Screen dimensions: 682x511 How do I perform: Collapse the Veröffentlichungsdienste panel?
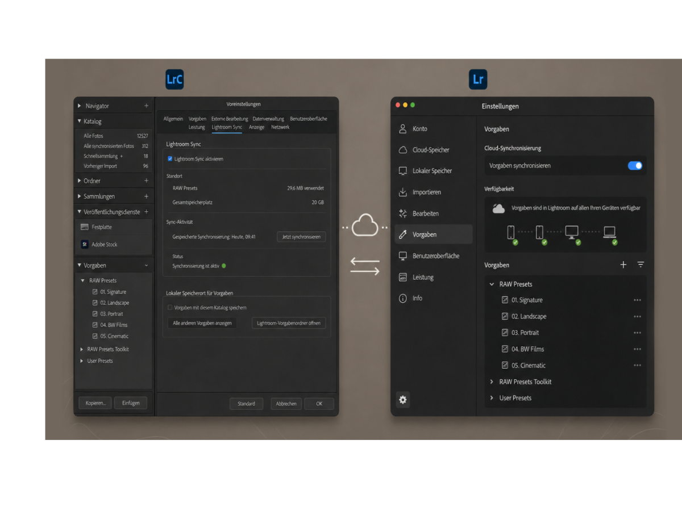click(80, 212)
